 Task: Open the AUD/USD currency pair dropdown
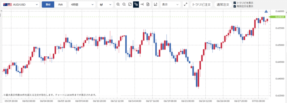[x=20, y=4]
